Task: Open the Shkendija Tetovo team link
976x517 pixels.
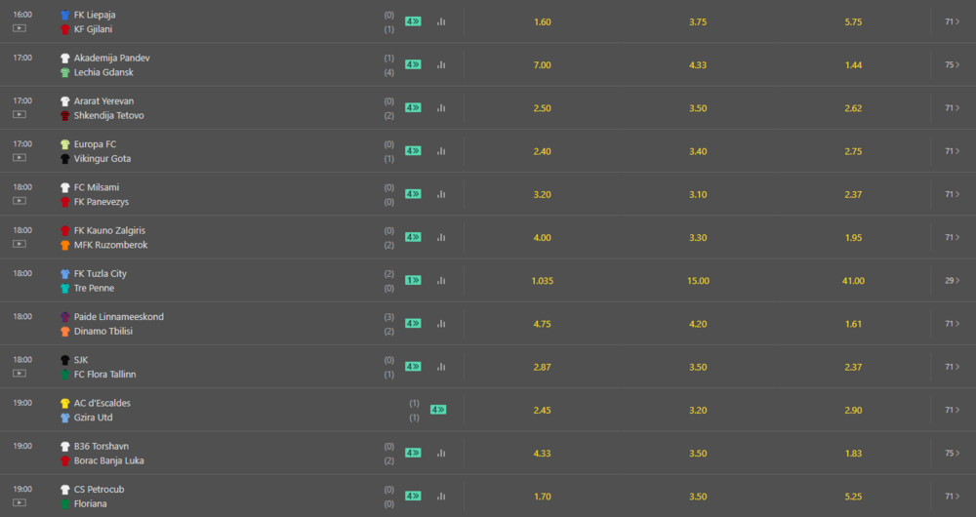Action: click(x=109, y=116)
